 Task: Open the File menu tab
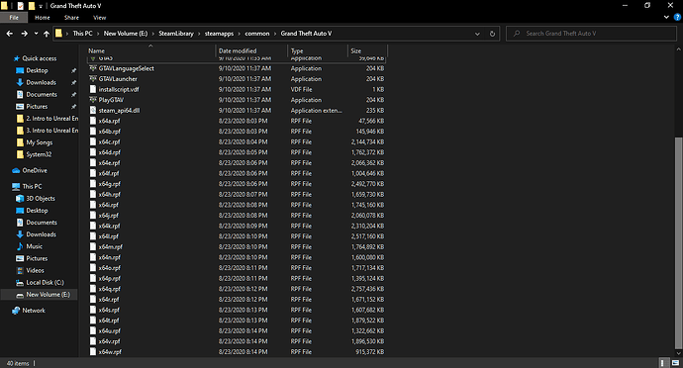tap(14, 18)
